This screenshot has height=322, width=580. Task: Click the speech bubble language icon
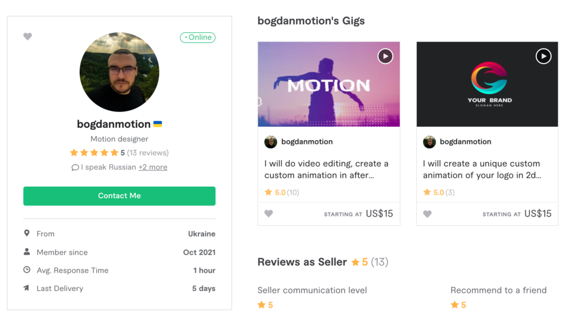pyautogui.click(x=75, y=168)
